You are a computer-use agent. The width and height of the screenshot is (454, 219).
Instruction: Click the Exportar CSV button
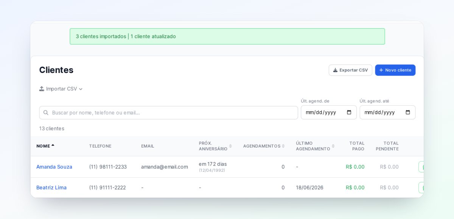pyautogui.click(x=350, y=70)
